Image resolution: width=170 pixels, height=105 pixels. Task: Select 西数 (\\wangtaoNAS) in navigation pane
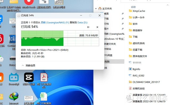114,34
